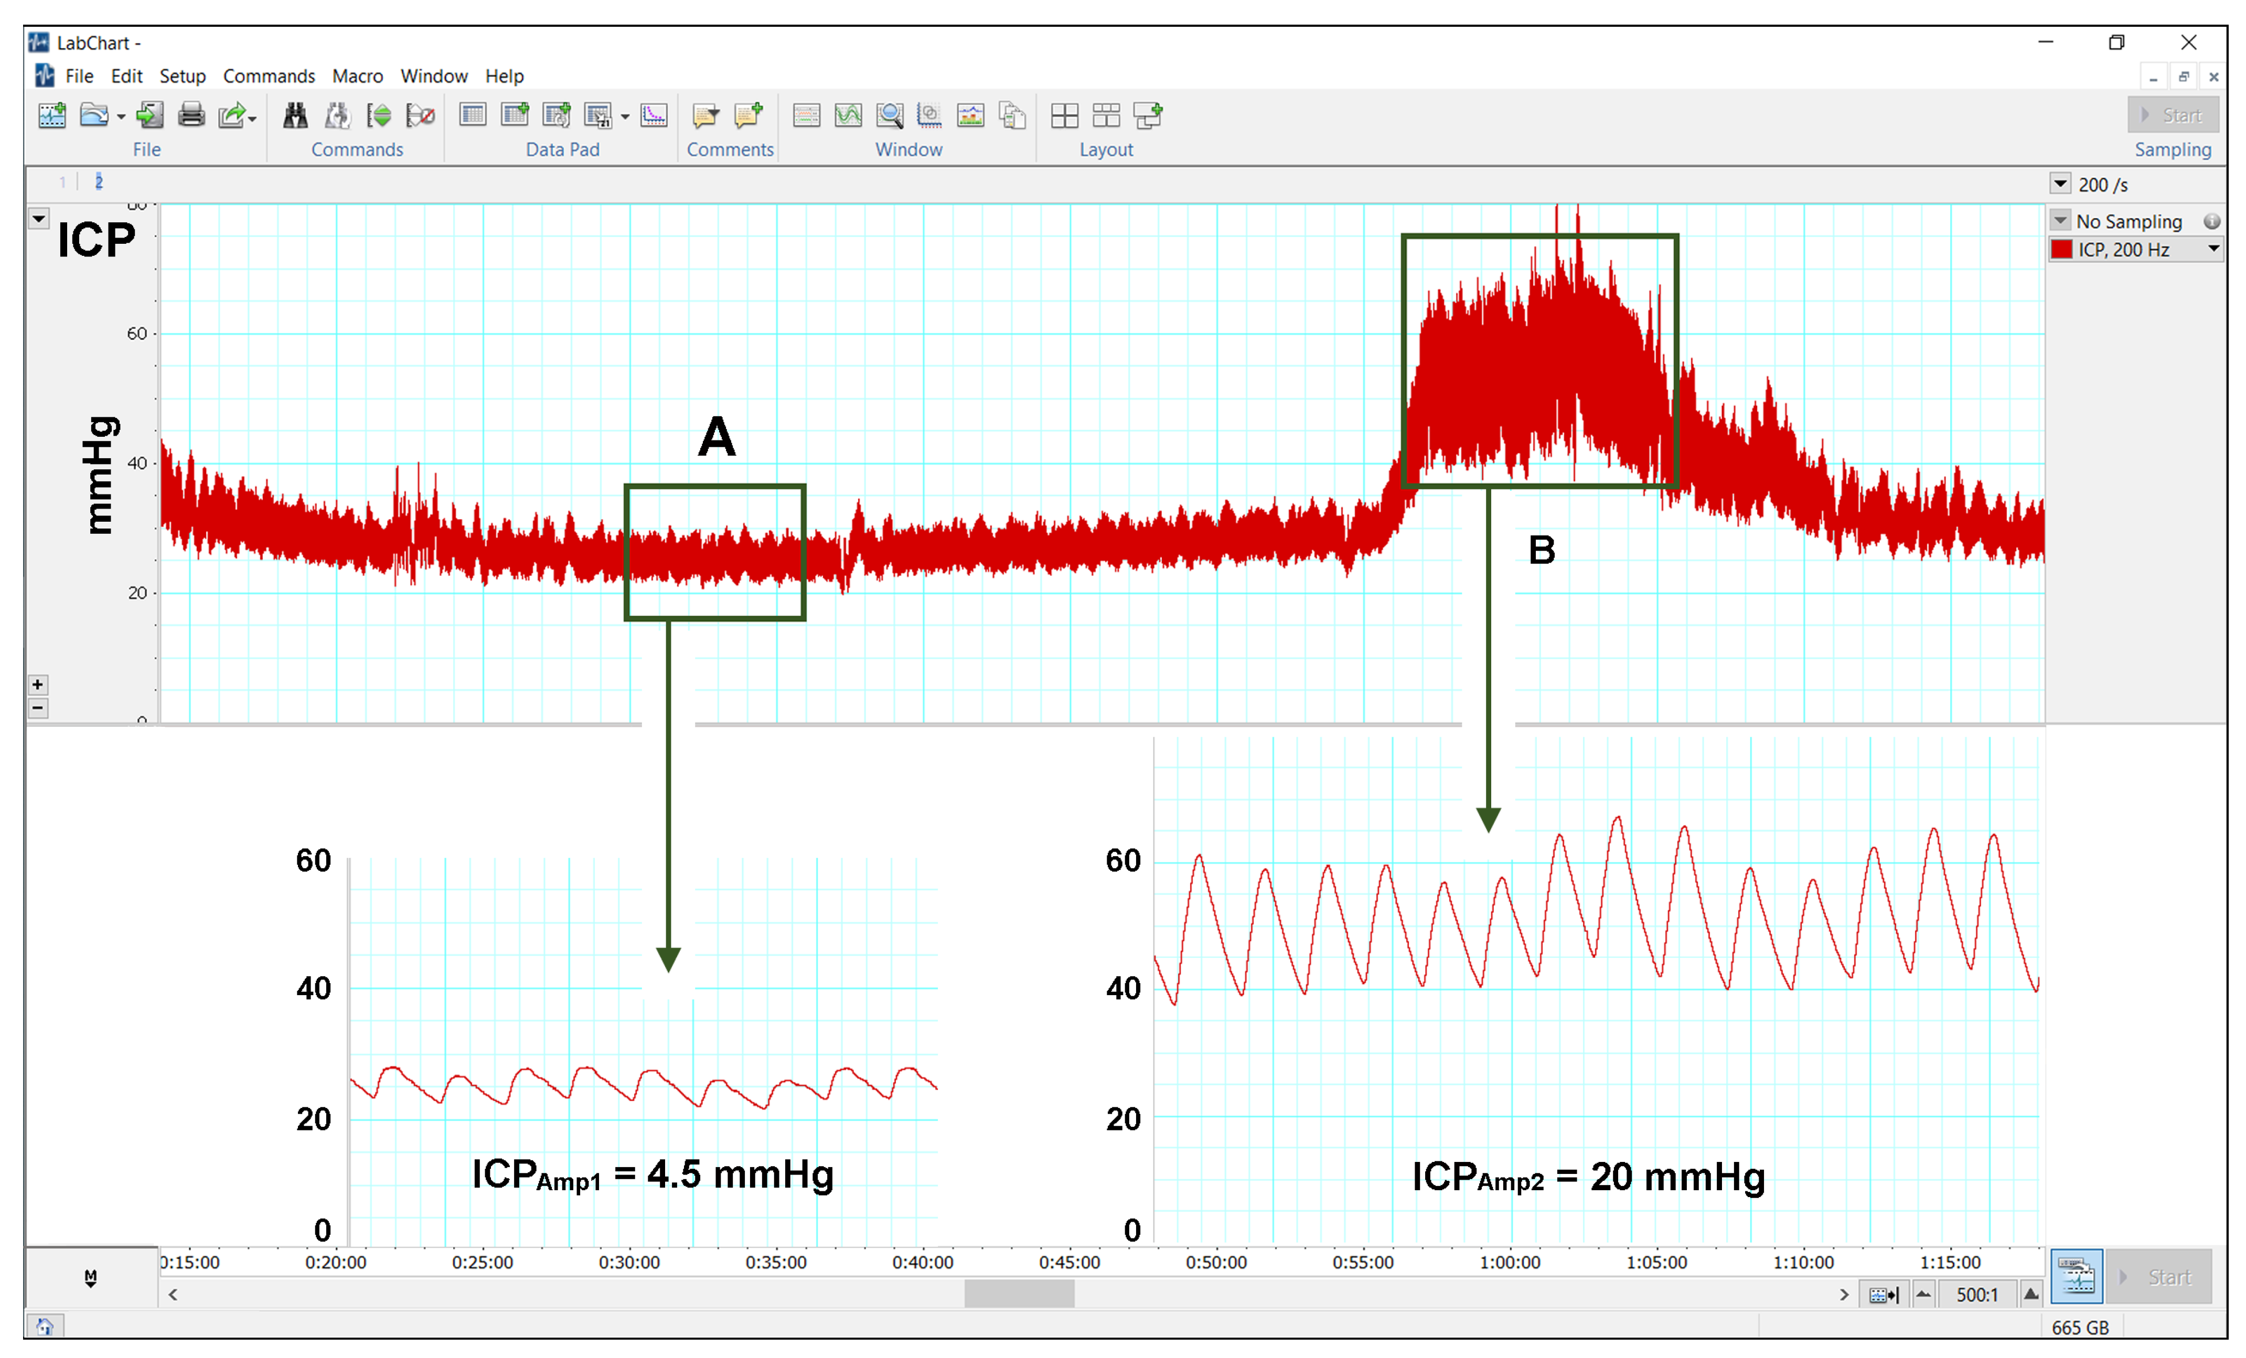
Task: Open the Zoom View magnifier icon
Action: point(890,116)
